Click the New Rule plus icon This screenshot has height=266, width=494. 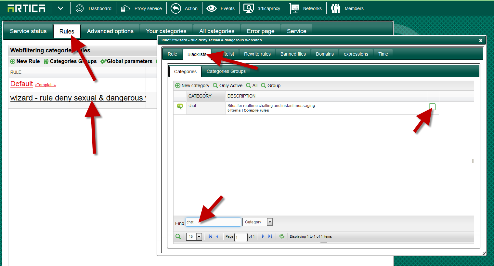13,61
